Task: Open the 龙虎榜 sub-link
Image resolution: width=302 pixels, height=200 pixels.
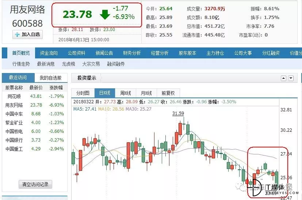Action: [68, 64]
